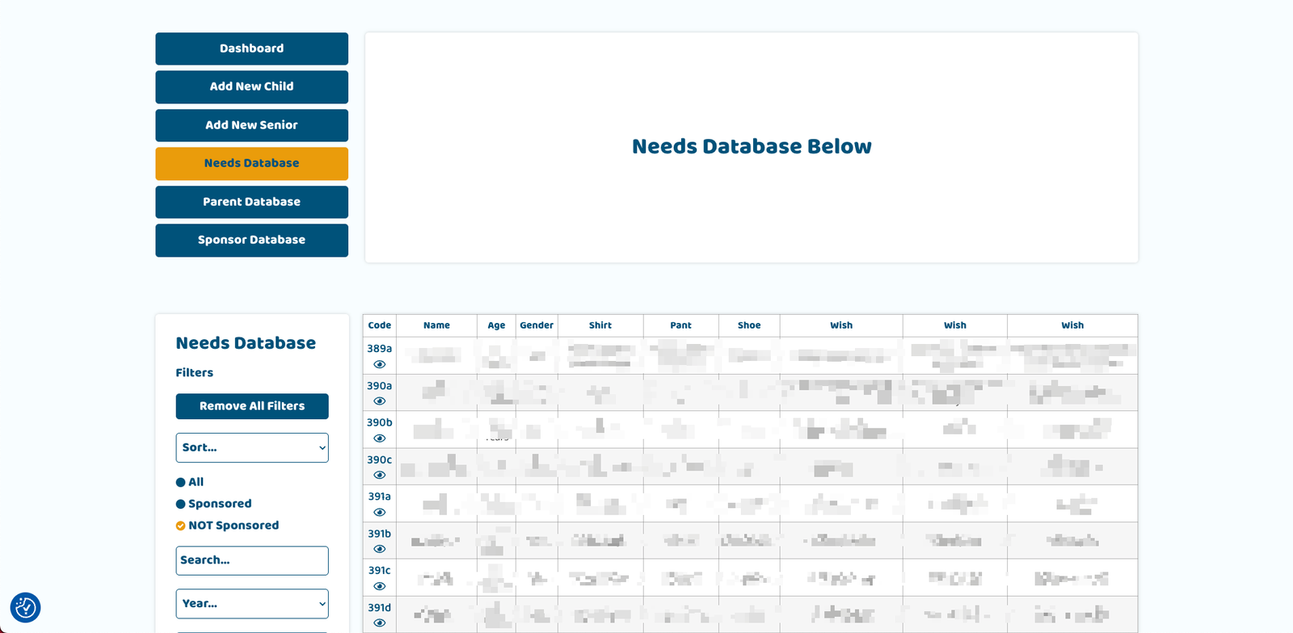
Task: Open details for code 391c
Action: tap(379, 586)
